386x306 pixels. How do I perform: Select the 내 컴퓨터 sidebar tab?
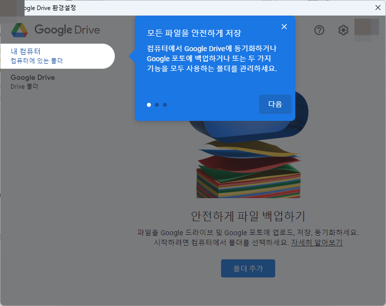coord(55,56)
